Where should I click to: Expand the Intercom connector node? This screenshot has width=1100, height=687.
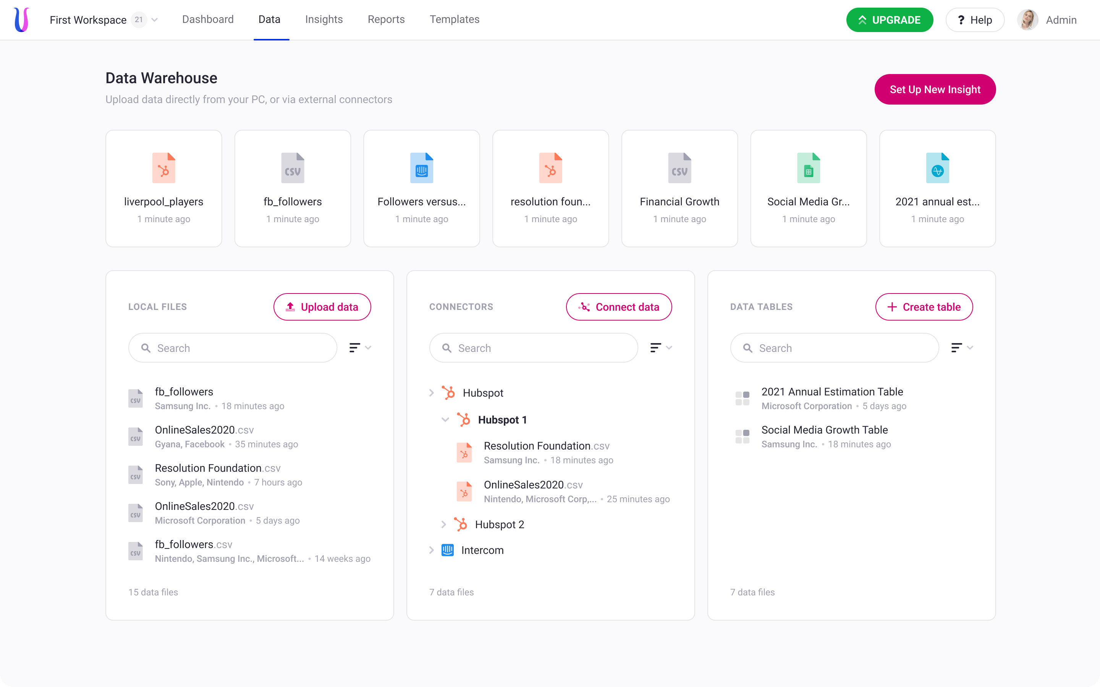(431, 550)
